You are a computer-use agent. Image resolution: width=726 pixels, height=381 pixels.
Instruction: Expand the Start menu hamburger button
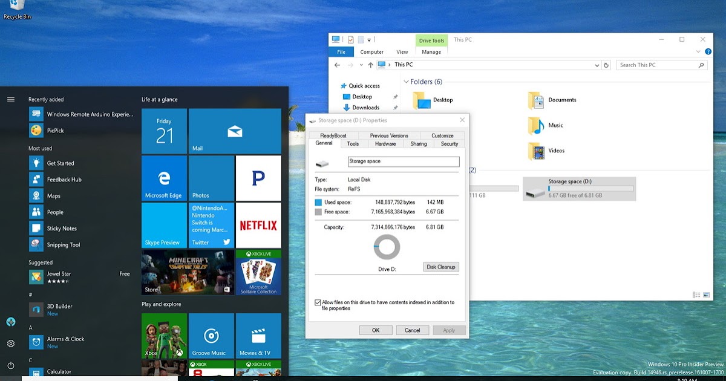(11, 99)
